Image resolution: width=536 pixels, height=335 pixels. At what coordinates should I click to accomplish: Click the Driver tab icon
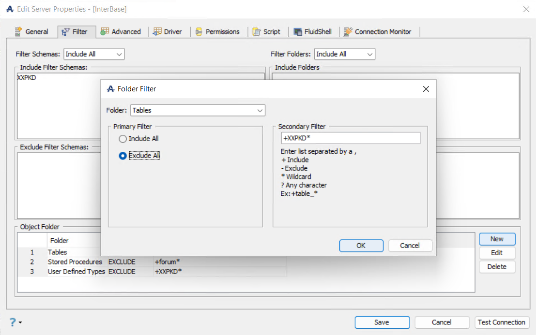pyautogui.click(x=157, y=31)
